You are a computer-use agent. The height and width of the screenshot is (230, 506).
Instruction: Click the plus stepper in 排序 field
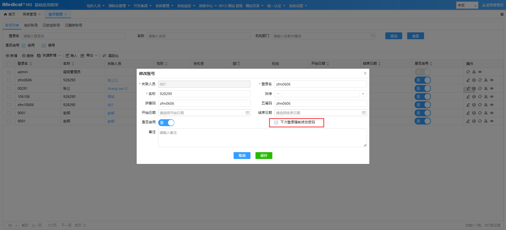point(363,94)
